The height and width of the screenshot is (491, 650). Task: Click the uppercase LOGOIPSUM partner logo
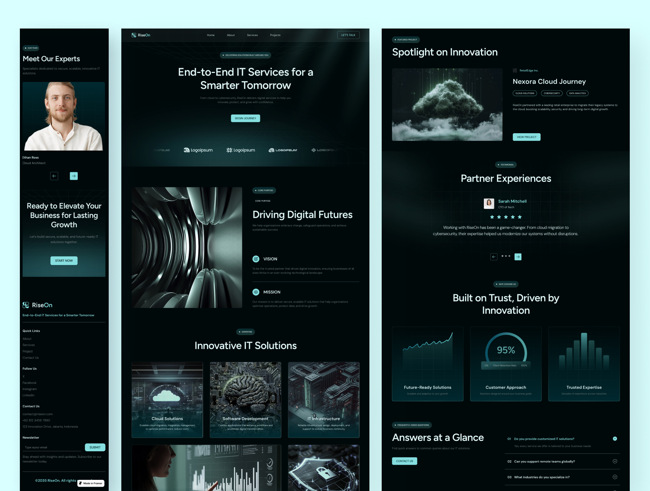(283, 150)
